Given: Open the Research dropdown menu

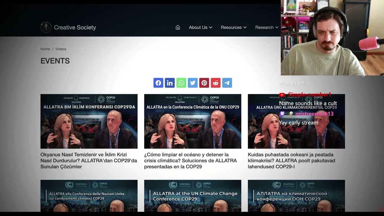Looking at the screenshot, I should point(267,27).
